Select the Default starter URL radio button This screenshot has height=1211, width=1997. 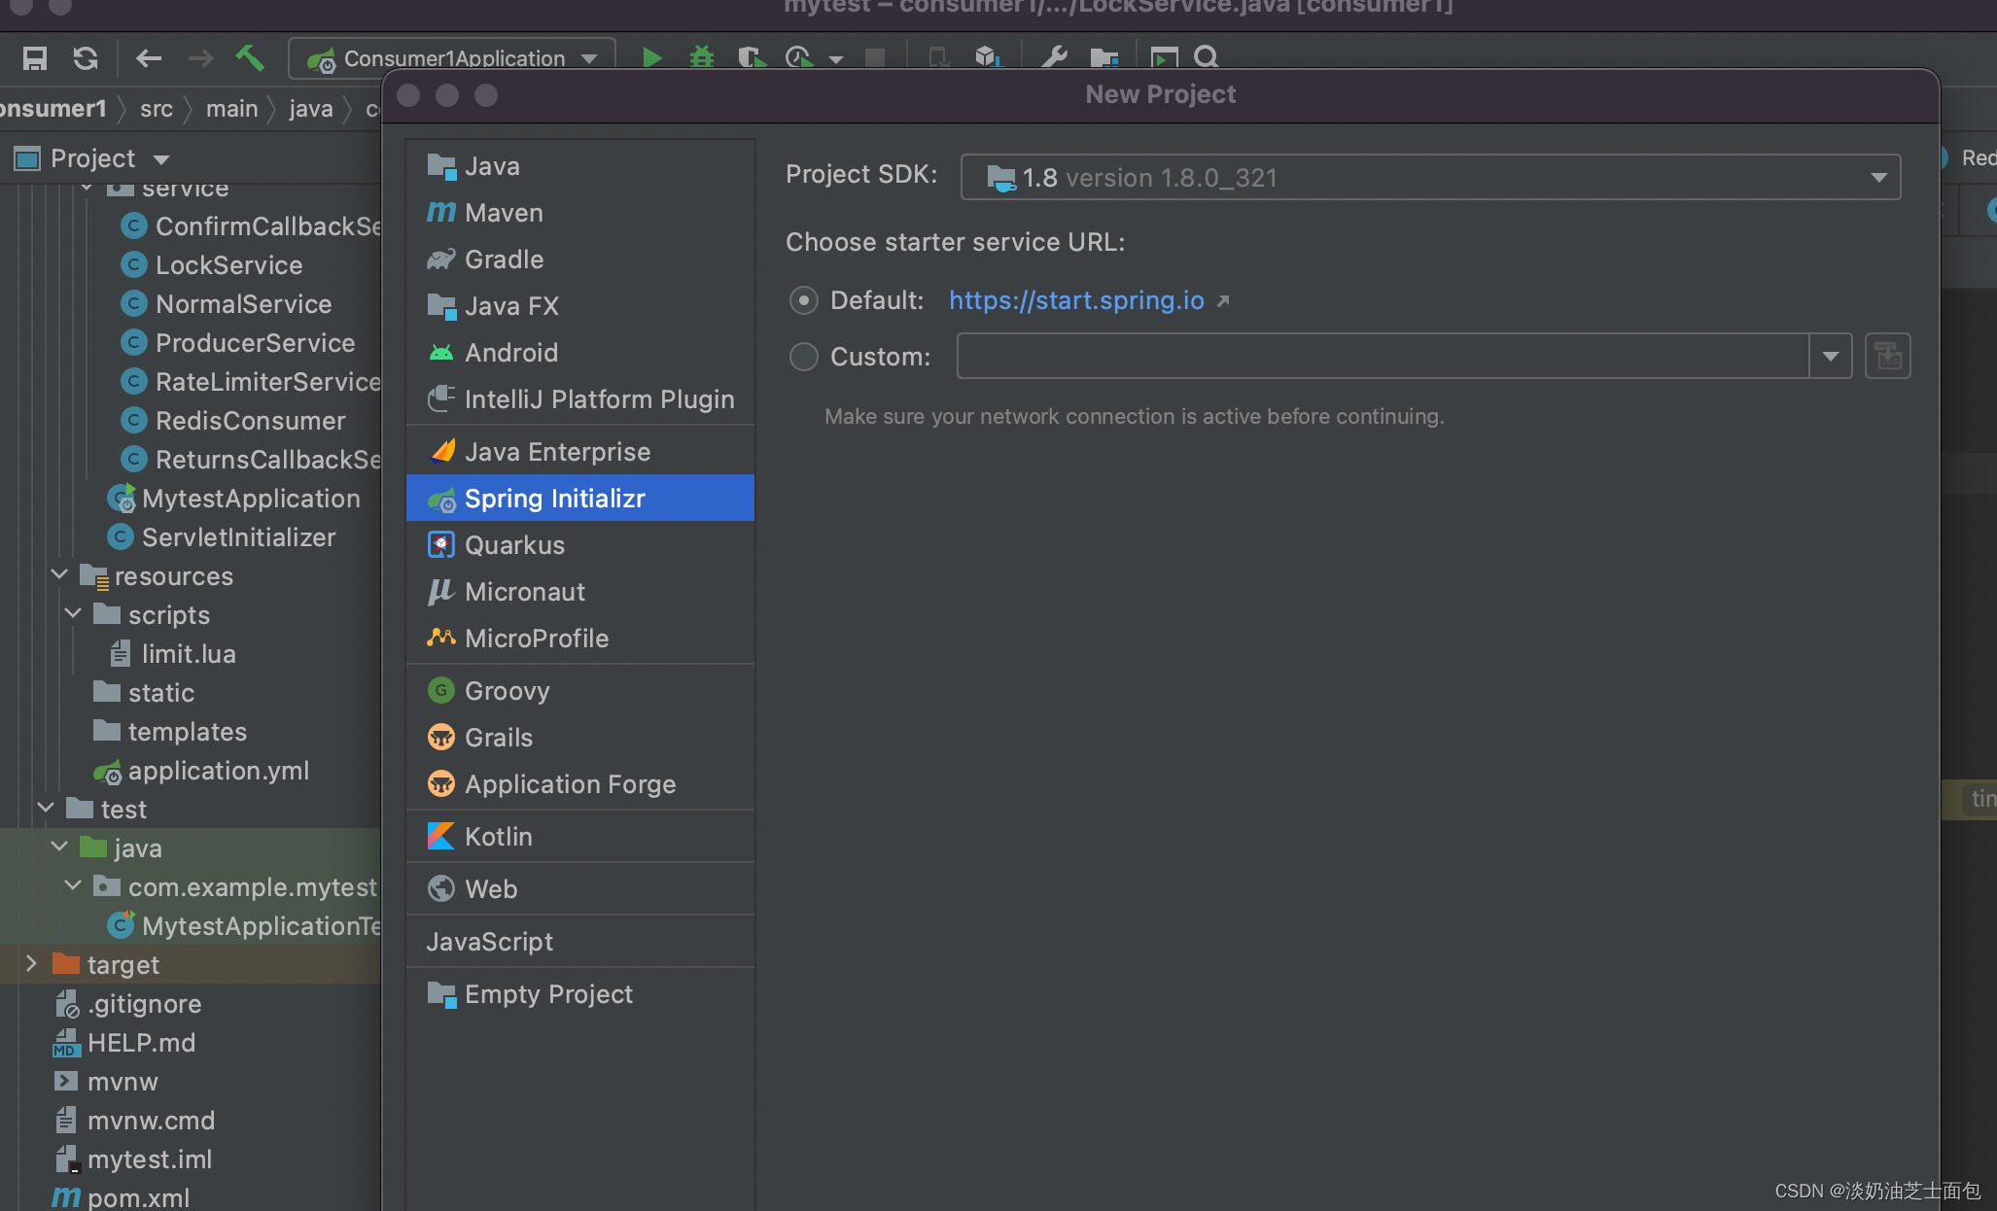[x=803, y=300]
